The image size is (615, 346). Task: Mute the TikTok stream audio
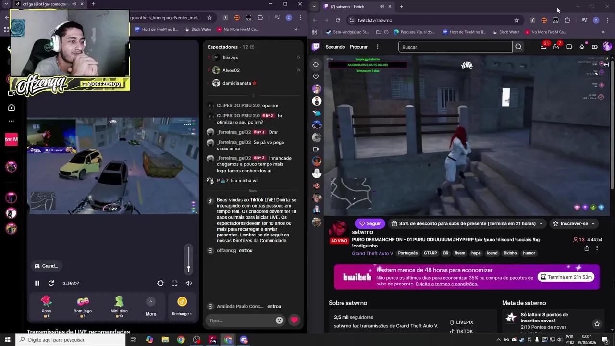[x=188, y=283]
